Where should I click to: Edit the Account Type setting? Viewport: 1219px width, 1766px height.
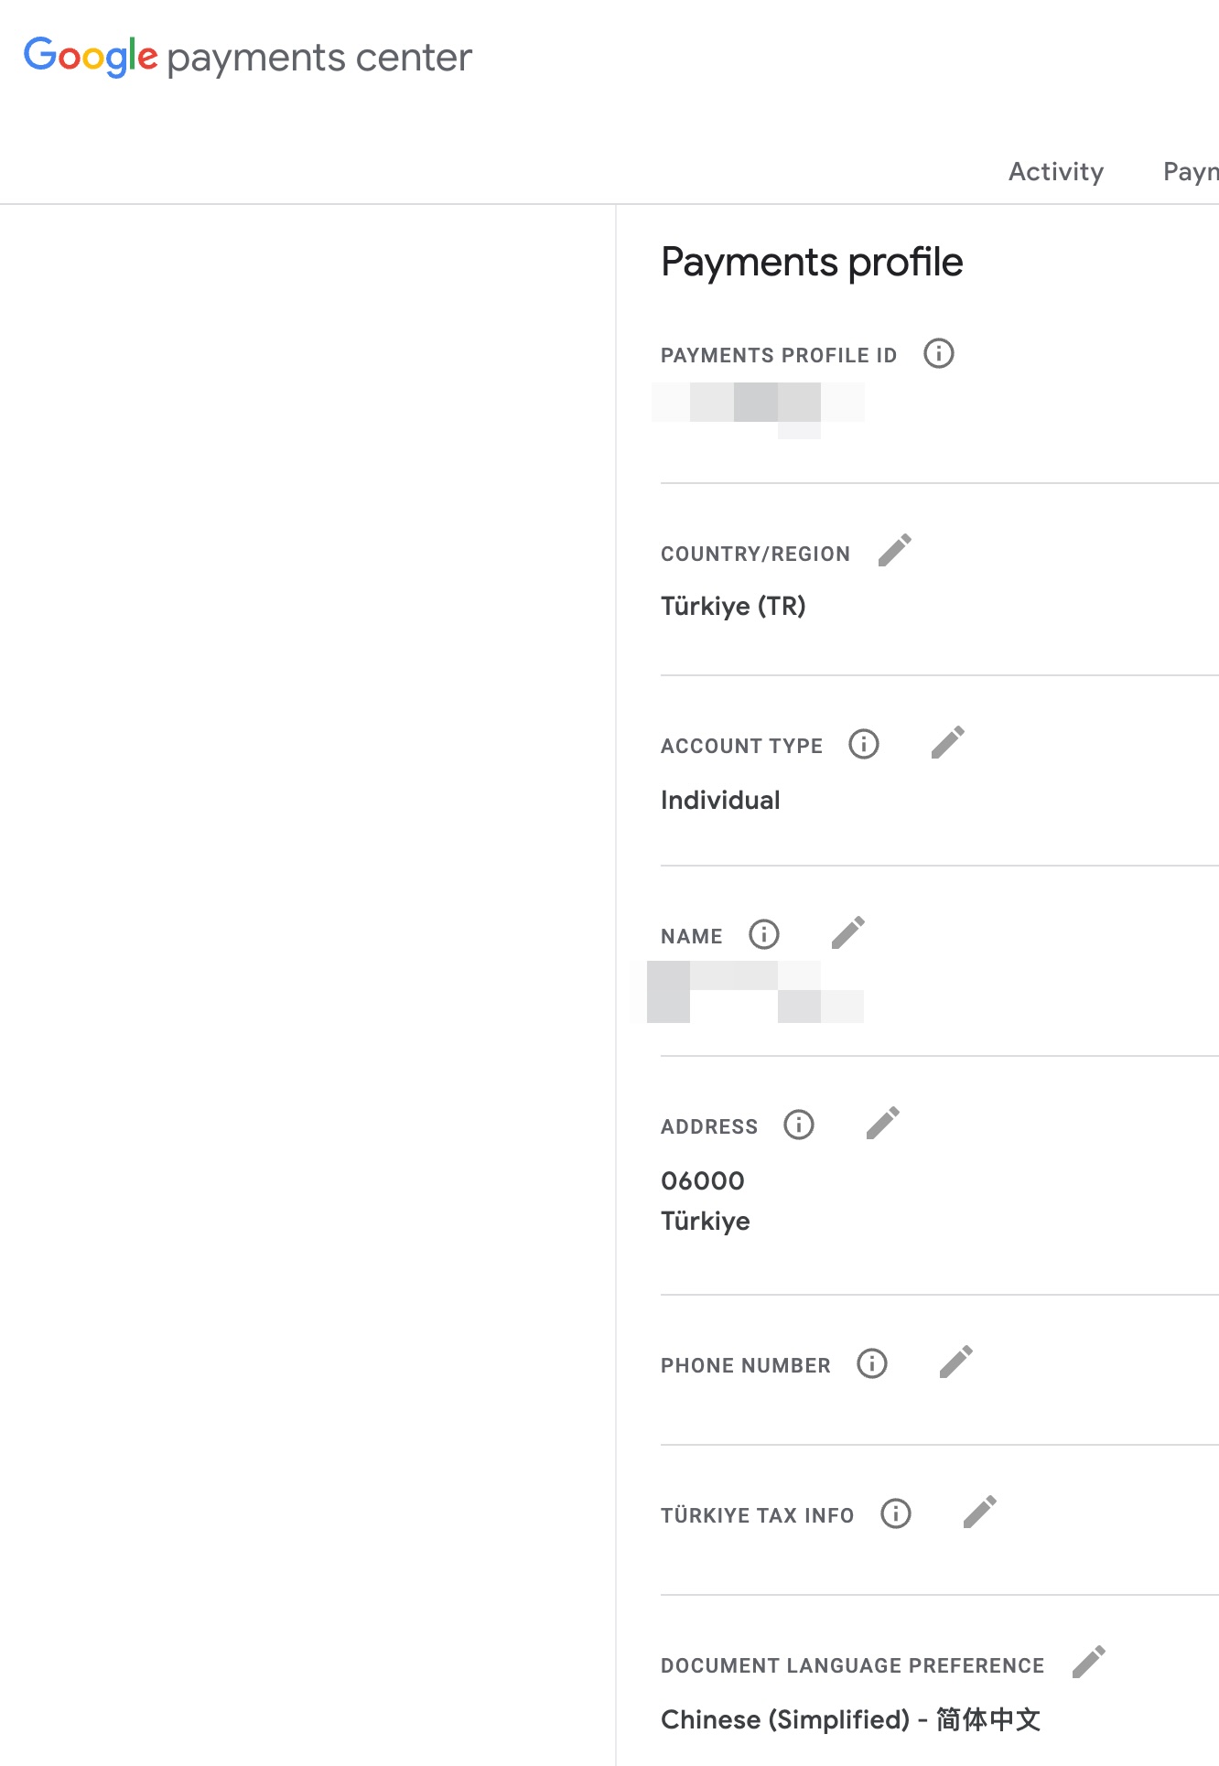click(947, 743)
